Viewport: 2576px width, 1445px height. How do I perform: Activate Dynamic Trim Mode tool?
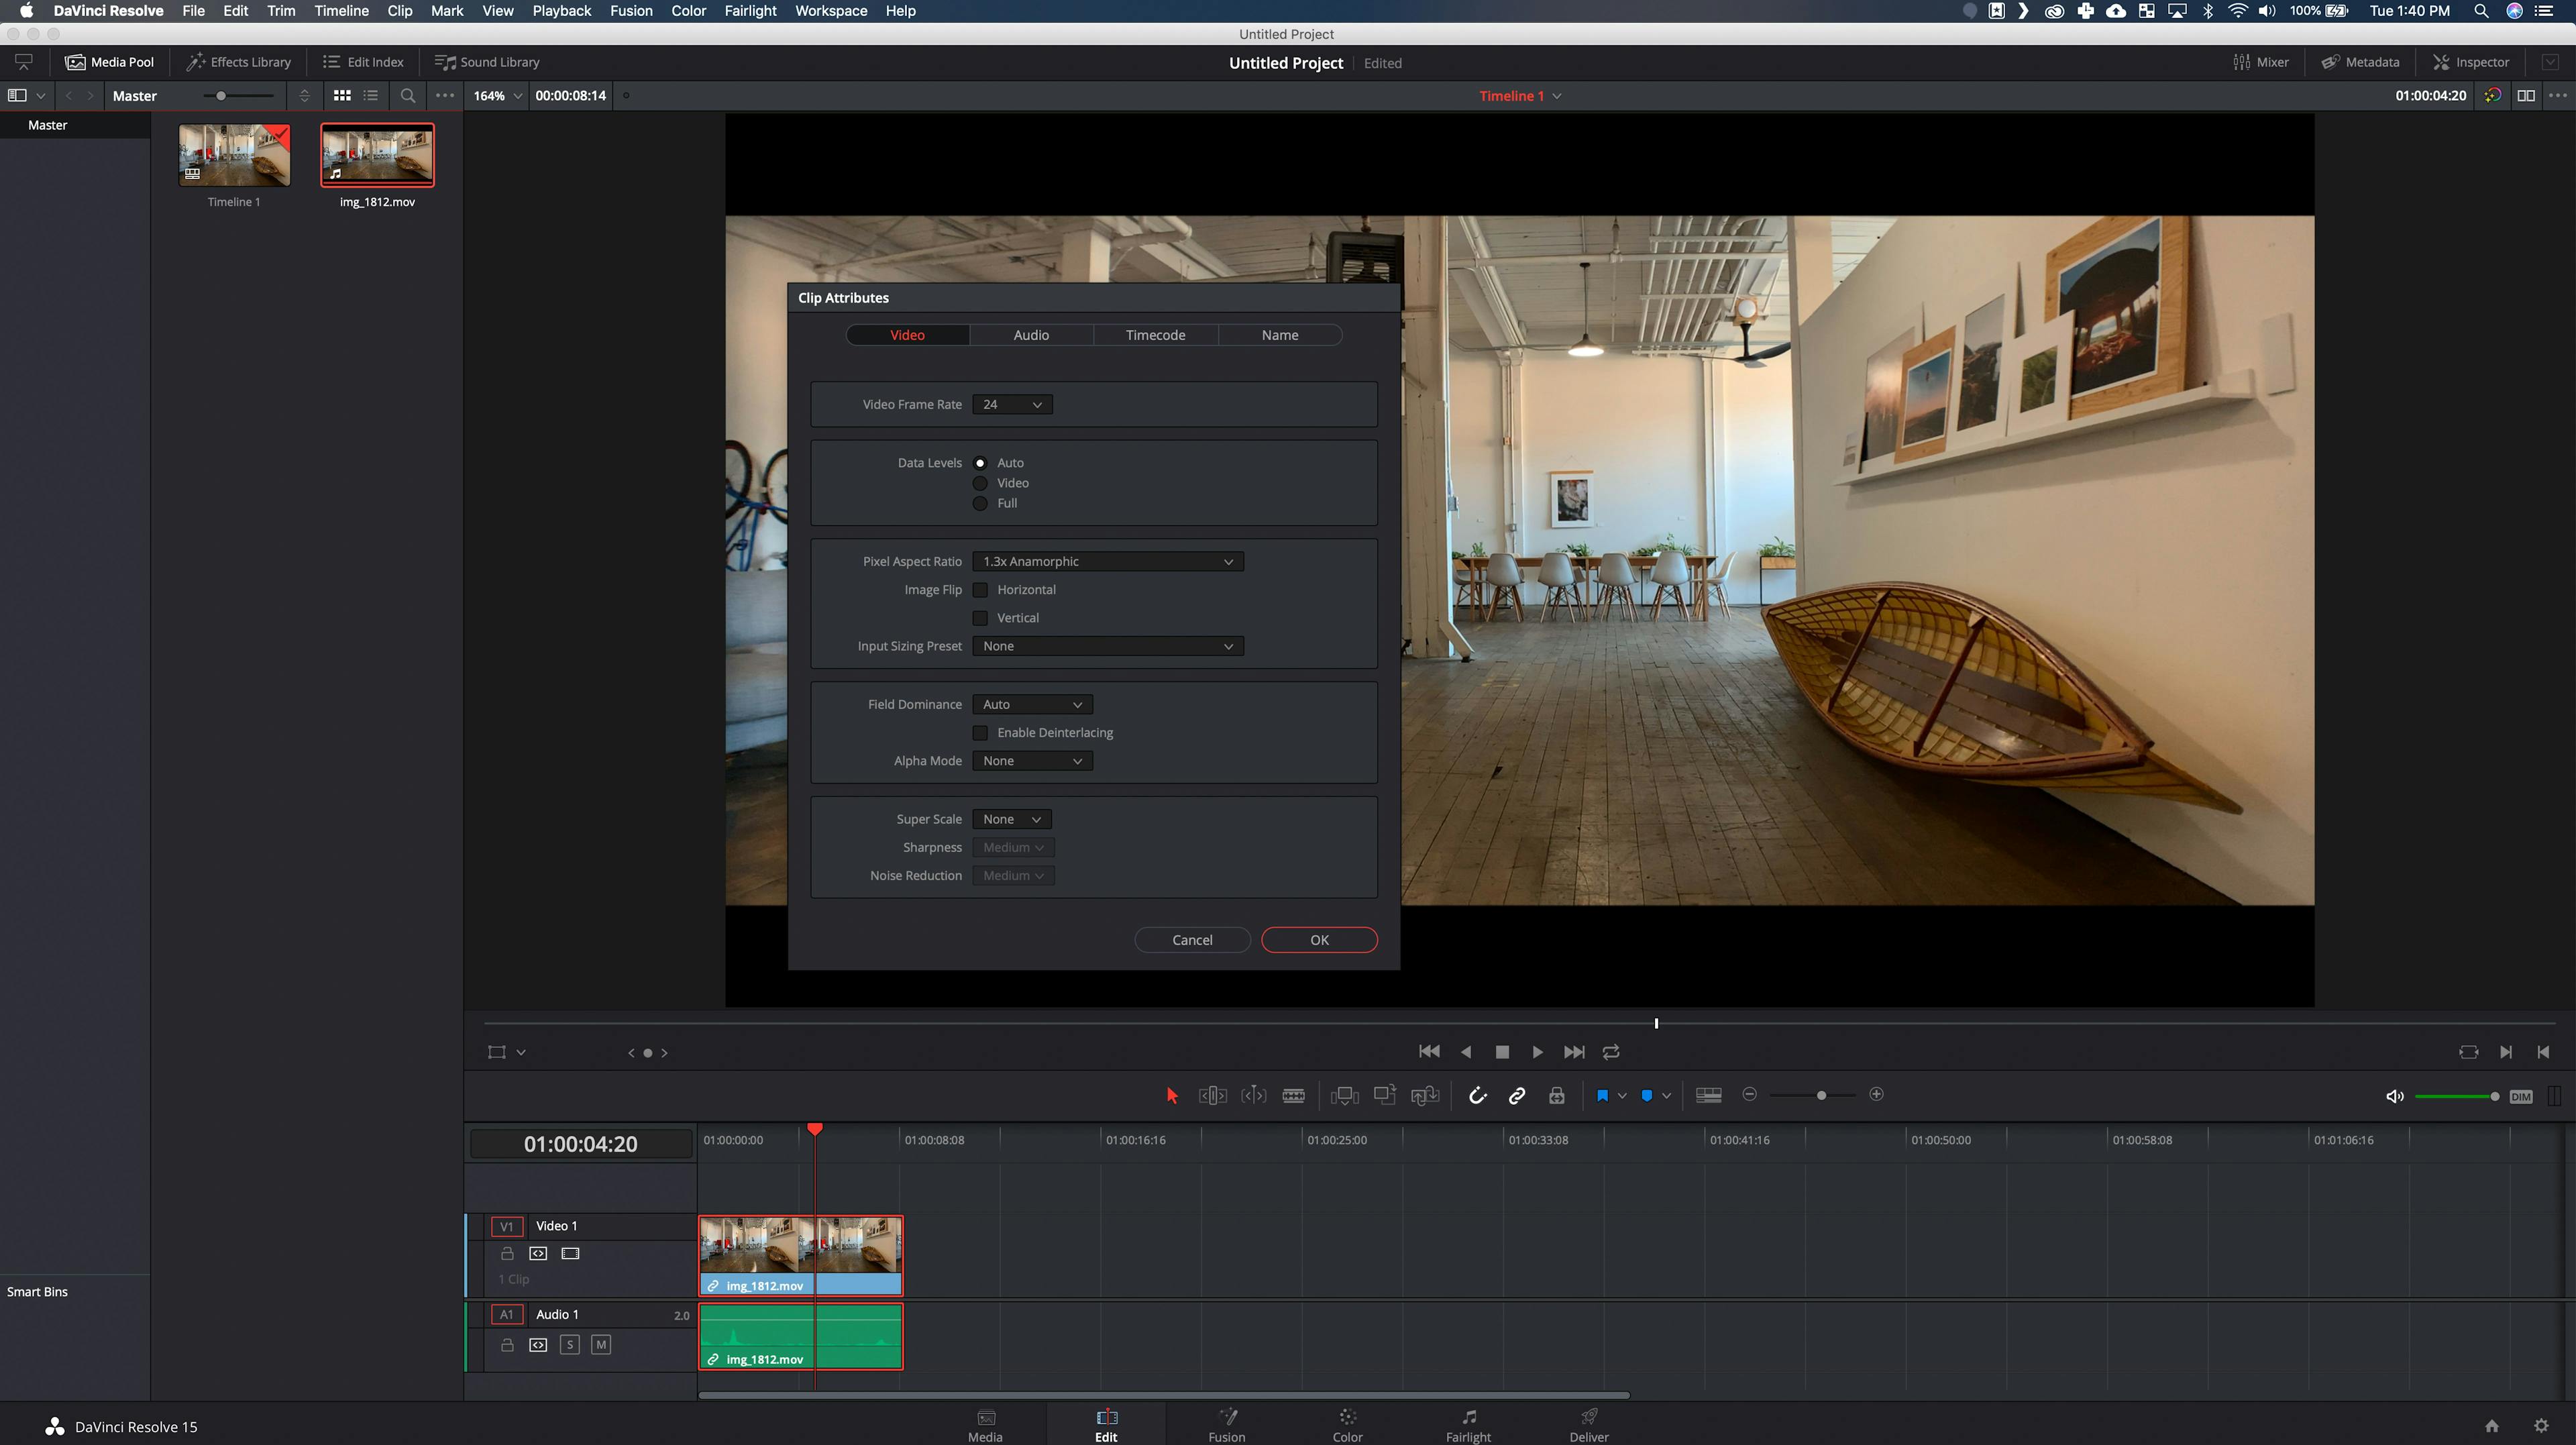click(x=1253, y=1095)
